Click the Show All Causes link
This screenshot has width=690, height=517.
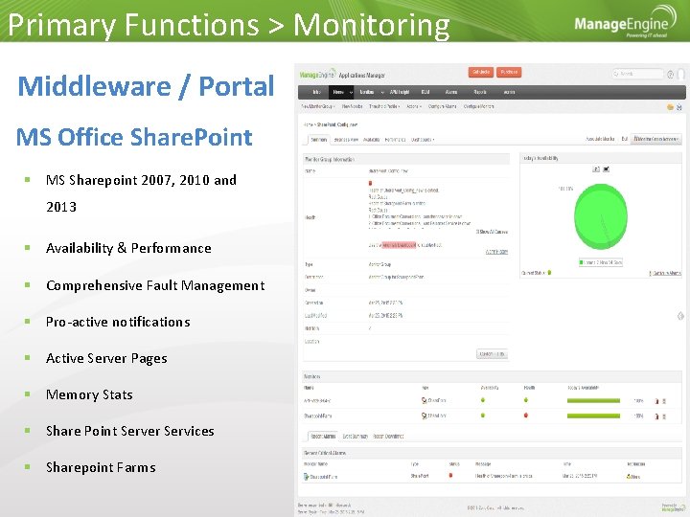click(x=492, y=232)
